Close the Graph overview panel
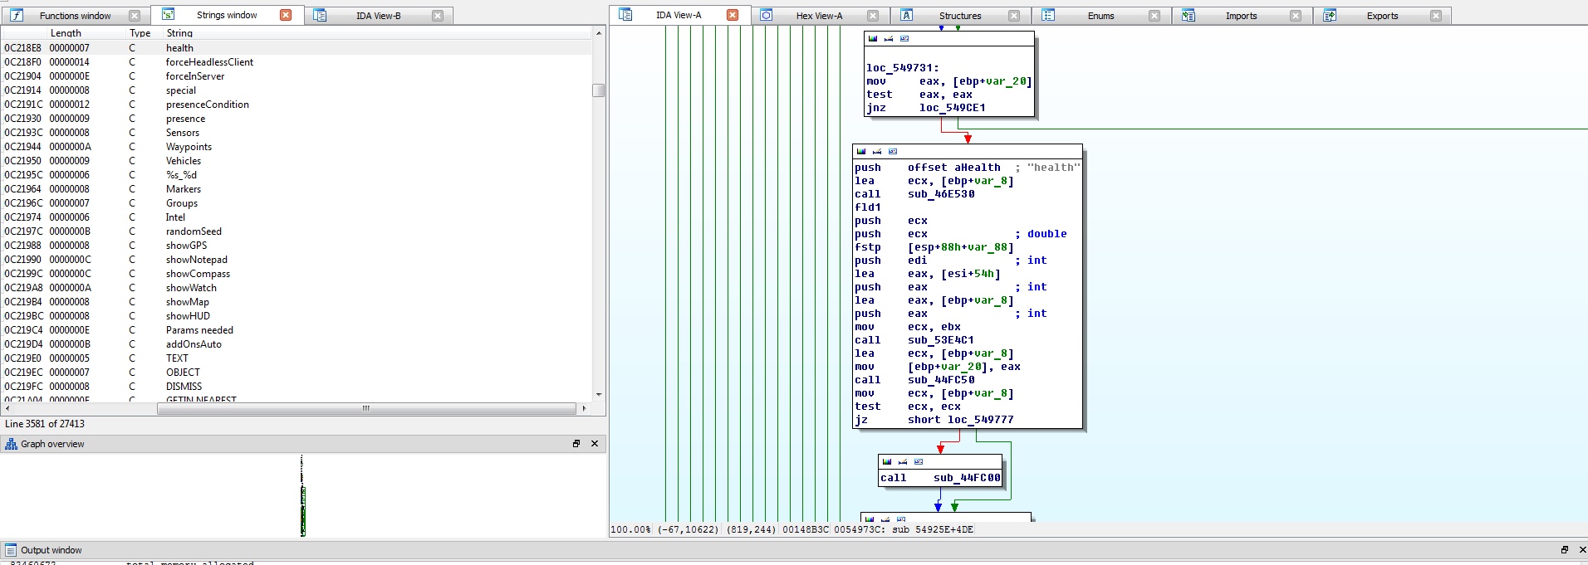Image resolution: width=1588 pixels, height=565 pixels. (x=595, y=444)
